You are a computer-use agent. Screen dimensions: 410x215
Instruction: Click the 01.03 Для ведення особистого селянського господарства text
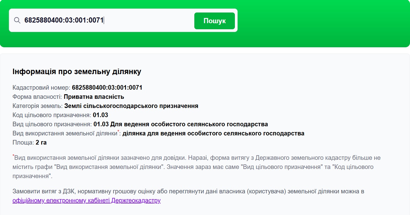click(181, 124)
